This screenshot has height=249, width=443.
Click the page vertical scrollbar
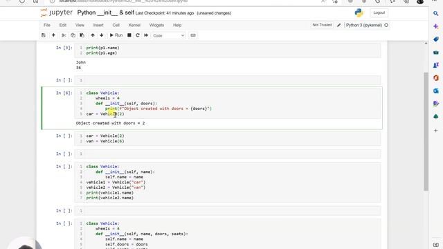(x=426, y=131)
